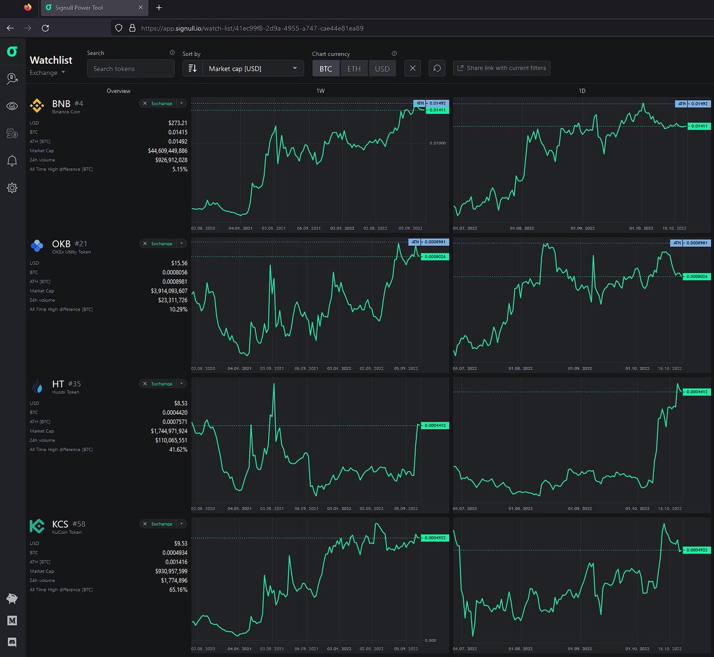Click the KCS ATH value 0.001416

coord(177,562)
